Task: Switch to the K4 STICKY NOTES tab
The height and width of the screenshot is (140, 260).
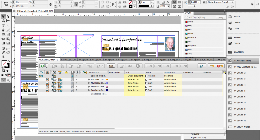Action: (x=205, y=60)
